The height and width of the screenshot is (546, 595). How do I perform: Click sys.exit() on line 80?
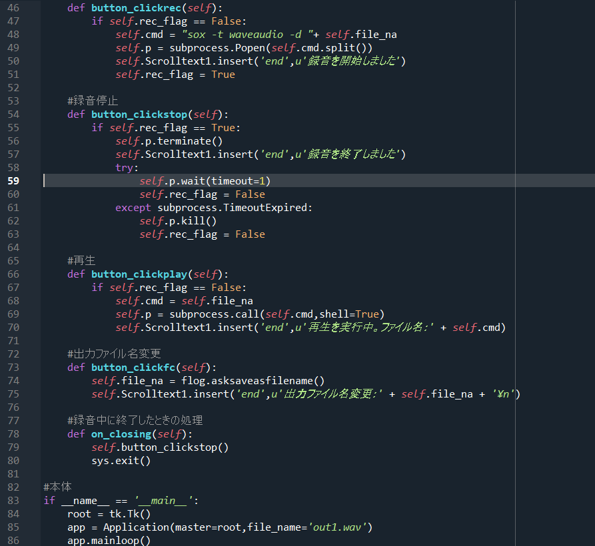pyautogui.click(x=121, y=461)
